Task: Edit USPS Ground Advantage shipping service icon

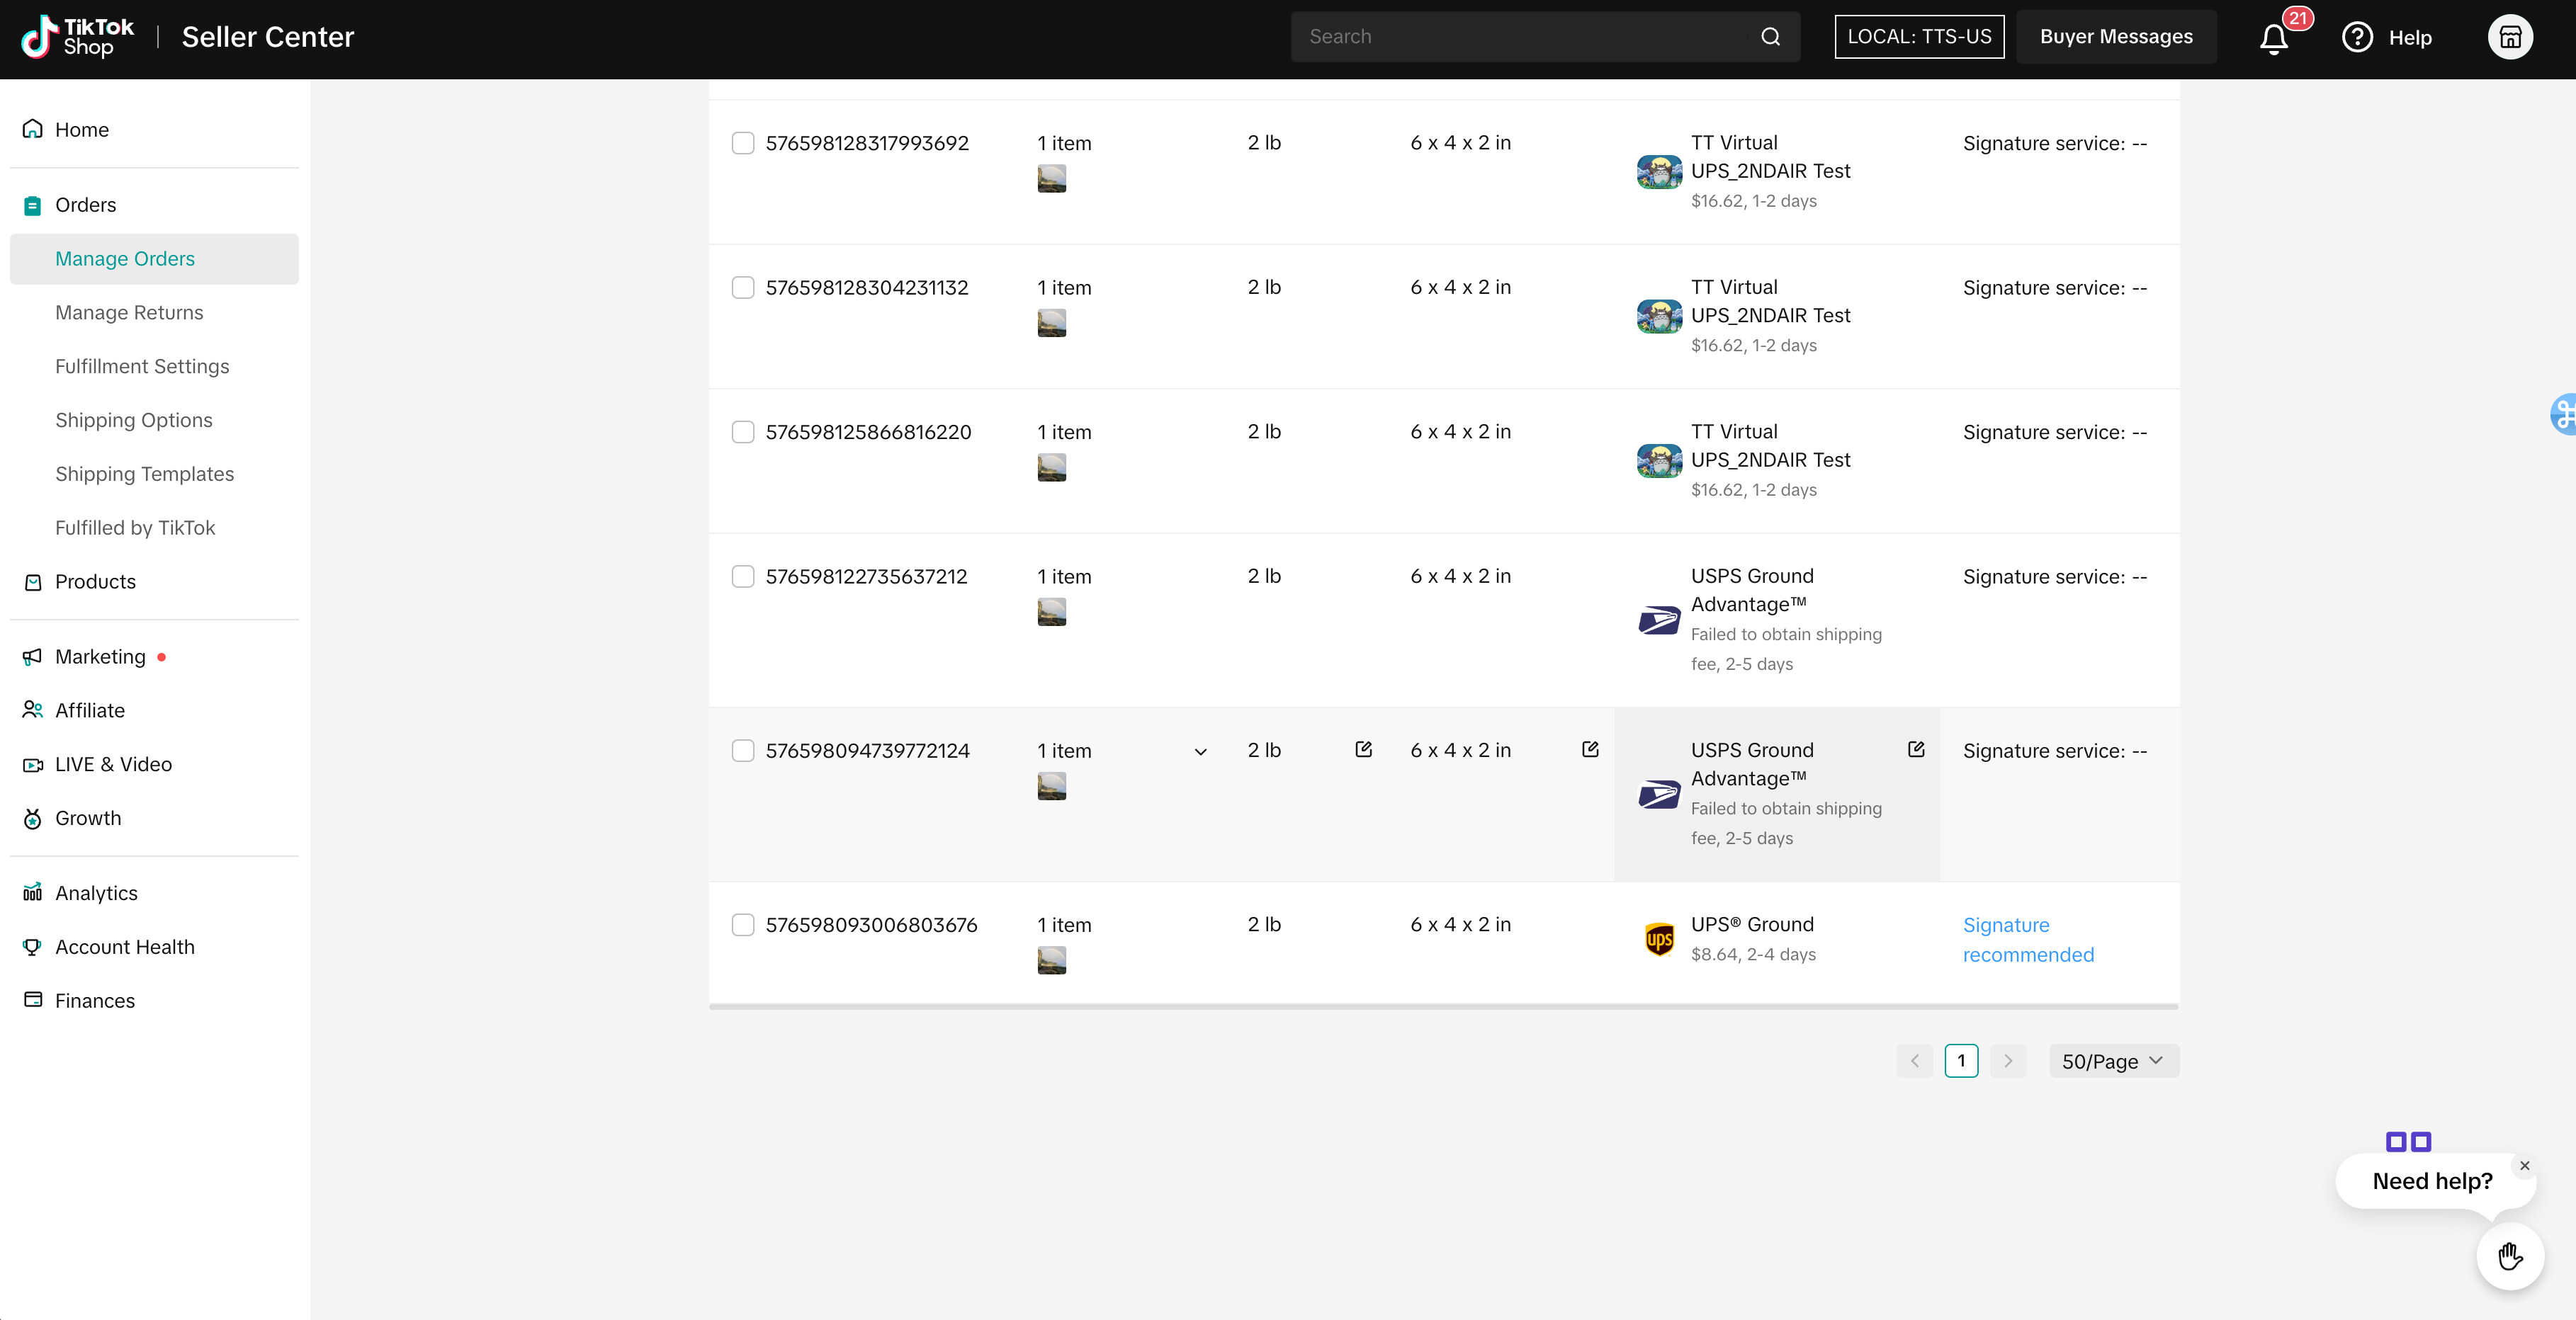Action: click(x=1915, y=749)
